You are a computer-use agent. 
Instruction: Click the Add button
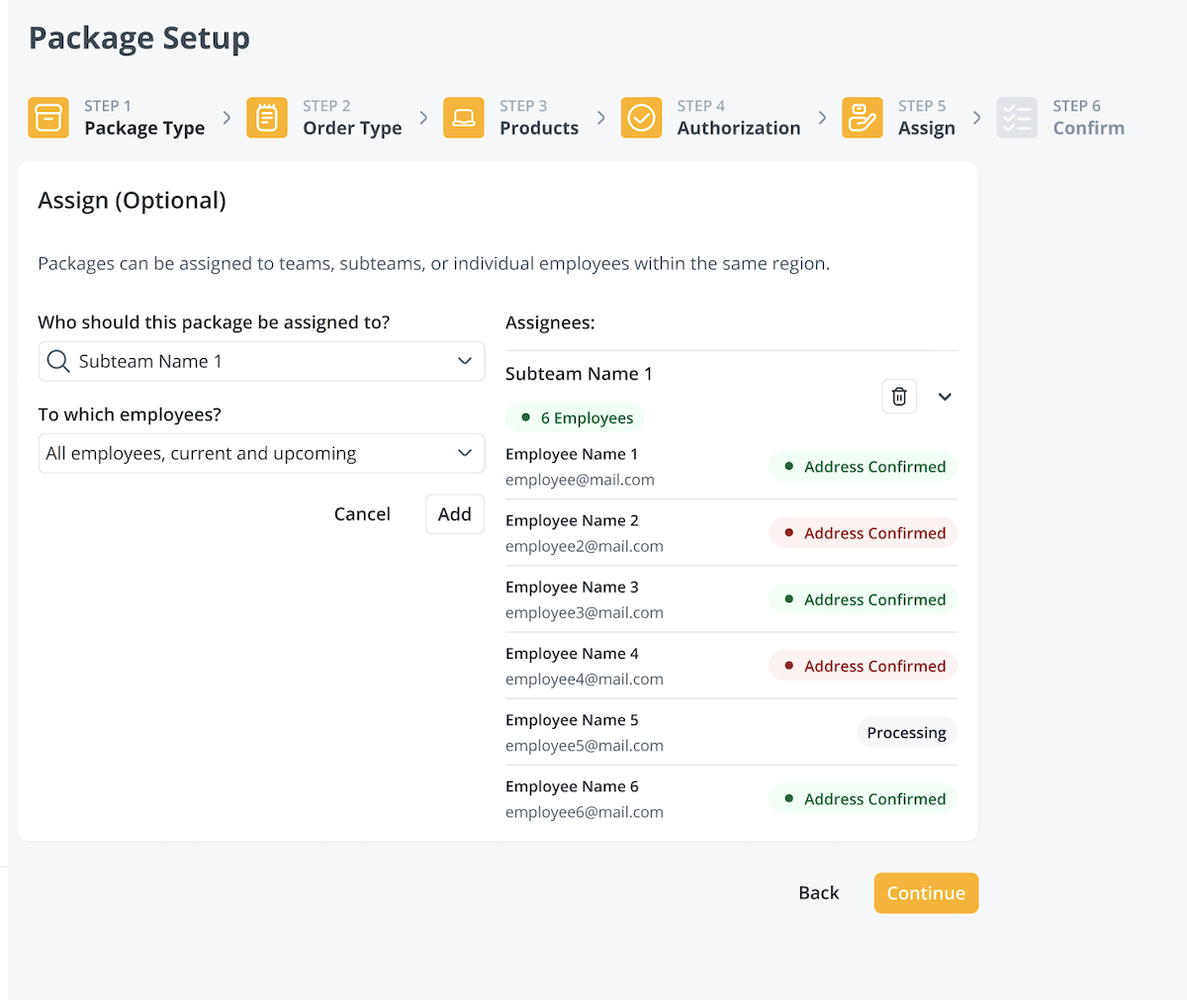tap(455, 514)
